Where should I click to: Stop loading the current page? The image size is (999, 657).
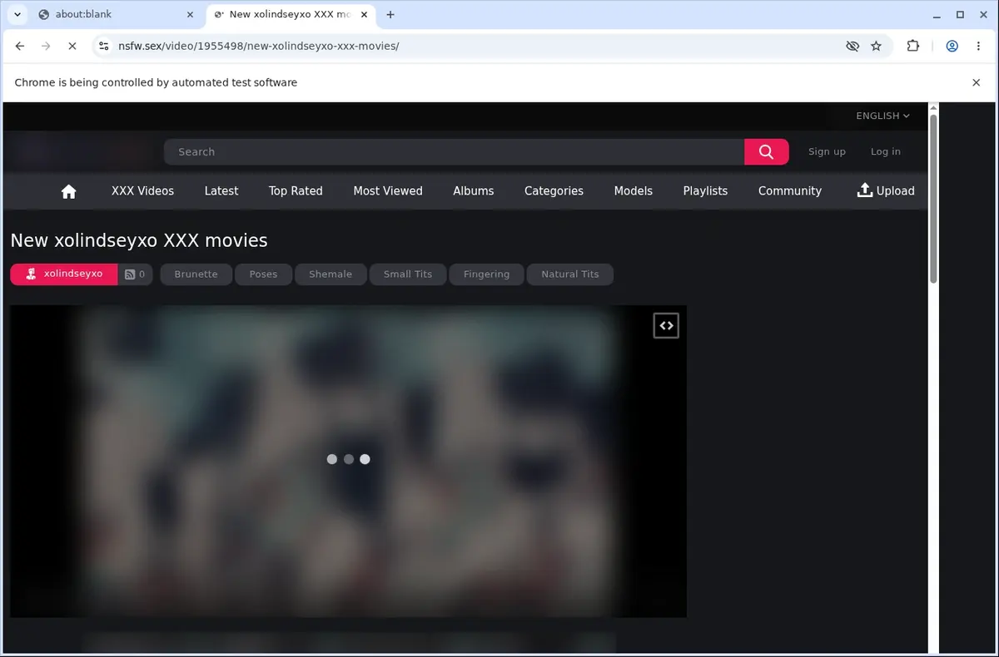pyautogui.click(x=72, y=47)
